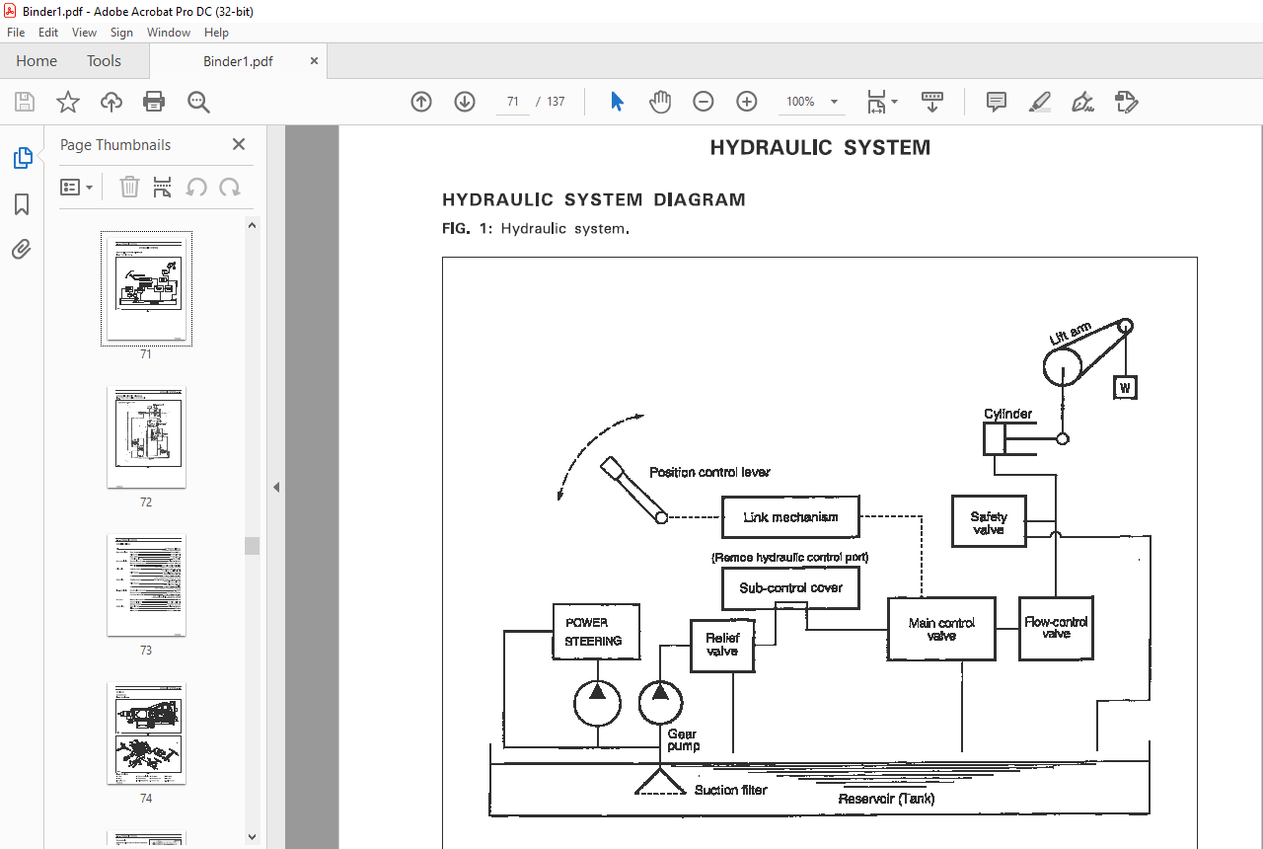The width and height of the screenshot is (1263, 849).
Task: Switch to the Tools tab
Action: (104, 61)
